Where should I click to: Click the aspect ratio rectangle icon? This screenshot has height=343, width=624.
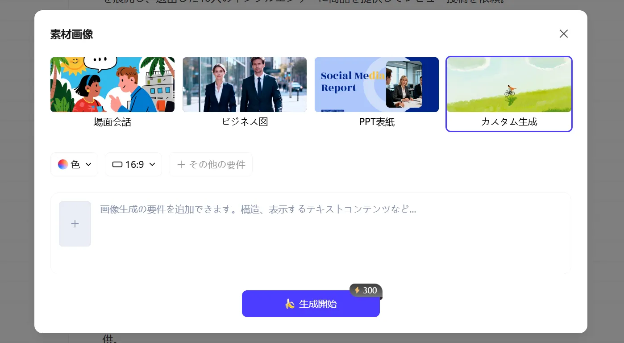click(x=117, y=164)
